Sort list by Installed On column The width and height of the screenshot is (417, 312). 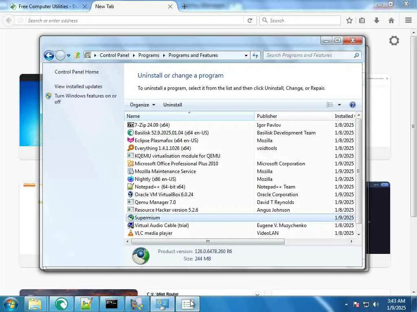(x=344, y=116)
